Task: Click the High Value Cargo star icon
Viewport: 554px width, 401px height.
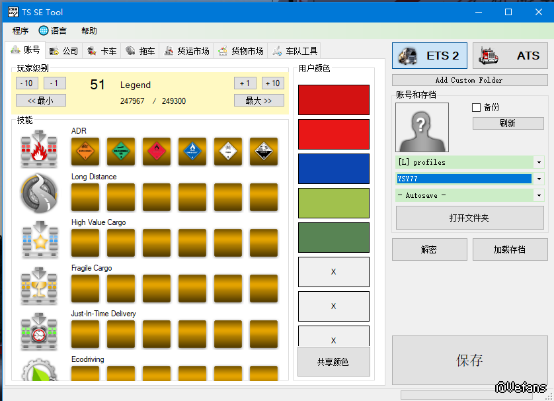Action: 39,239
